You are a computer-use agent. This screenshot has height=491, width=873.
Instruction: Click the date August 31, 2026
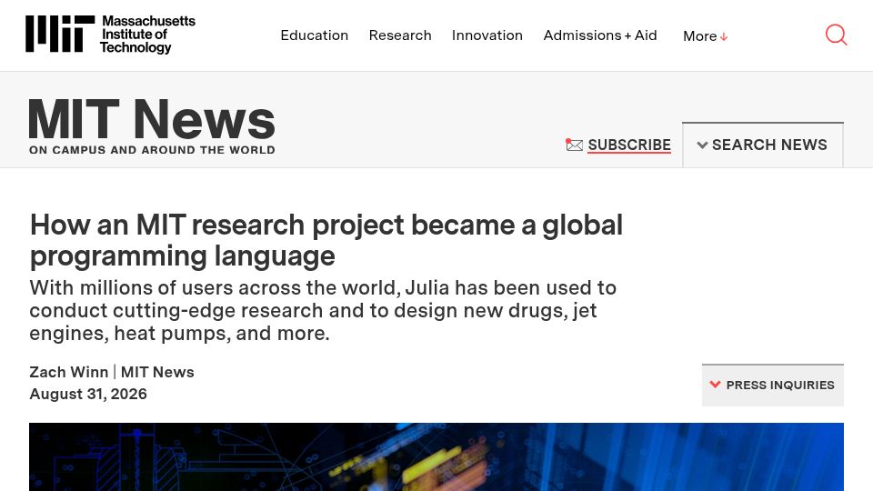coord(88,394)
